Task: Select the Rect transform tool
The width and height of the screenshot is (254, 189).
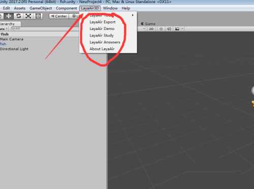Action: [x=38, y=16]
